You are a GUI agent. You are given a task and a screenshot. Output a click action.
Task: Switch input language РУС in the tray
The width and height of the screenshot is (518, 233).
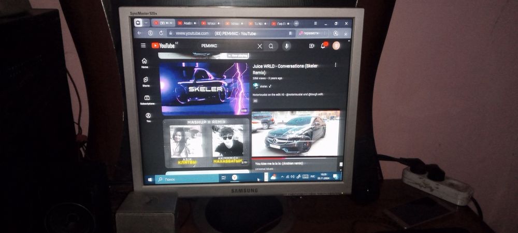[312, 177]
